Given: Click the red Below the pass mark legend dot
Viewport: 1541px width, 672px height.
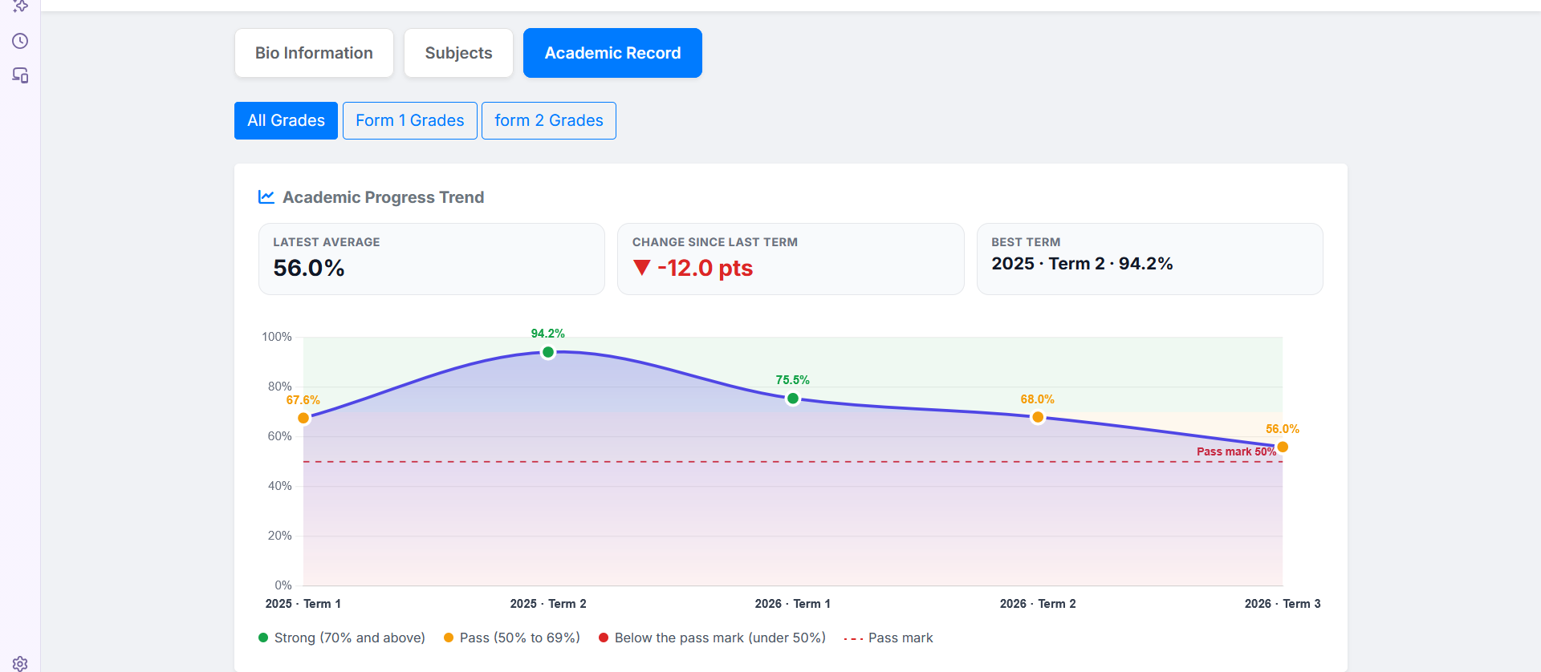Looking at the screenshot, I should coord(604,638).
